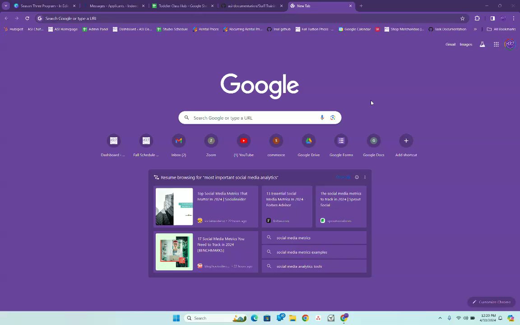Open the Zoom shortcut
This screenshot has width=520, height=325.
click(211, 146)
